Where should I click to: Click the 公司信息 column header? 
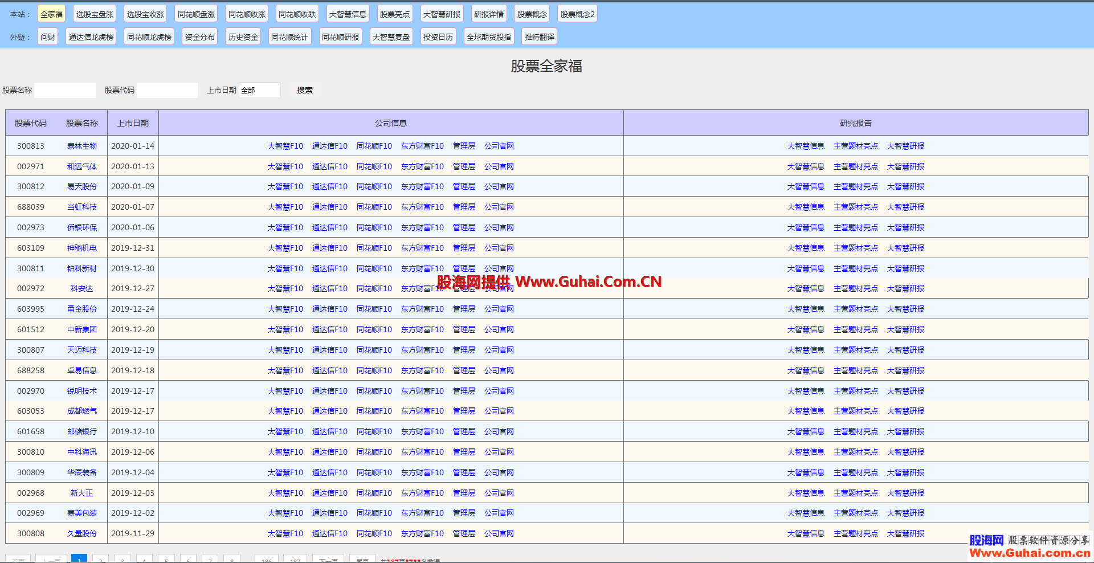click(391, 123)
